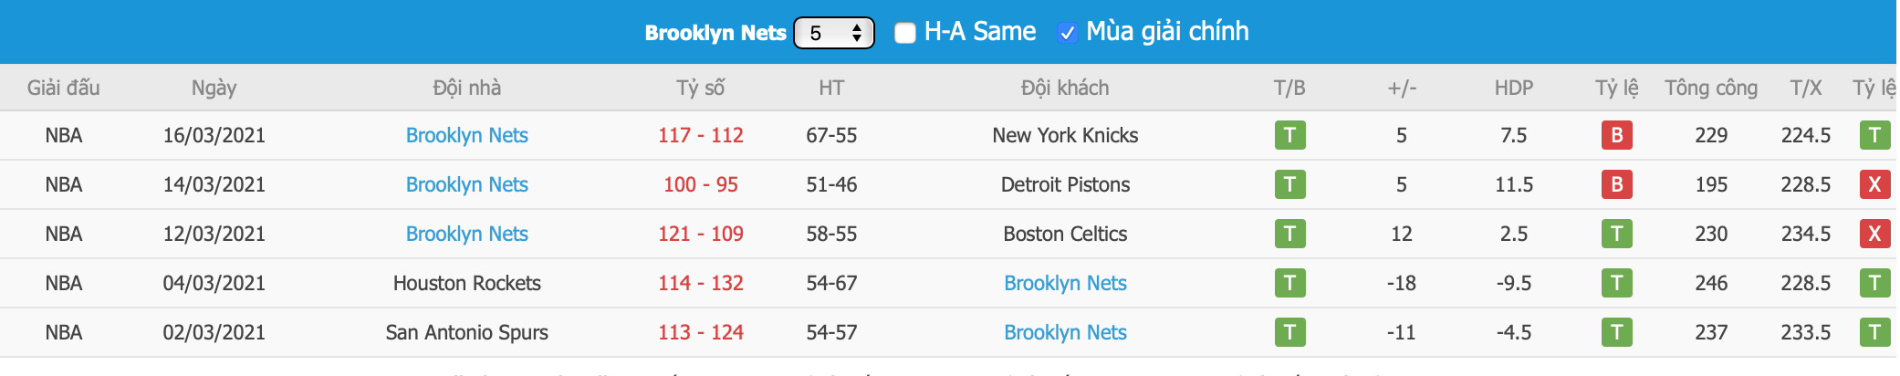
Task: Click green T result badge for 16/03/2021 game
Action: [x=1289, y=135]
